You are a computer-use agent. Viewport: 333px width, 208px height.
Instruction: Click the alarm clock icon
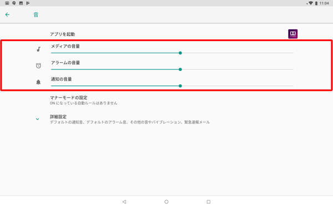tap(38, 65)
